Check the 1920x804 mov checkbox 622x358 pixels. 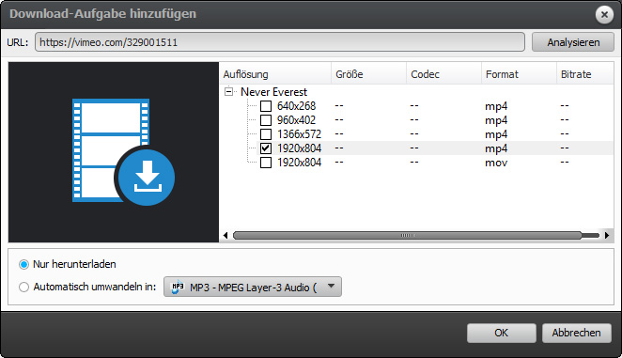tap(266, 163)
